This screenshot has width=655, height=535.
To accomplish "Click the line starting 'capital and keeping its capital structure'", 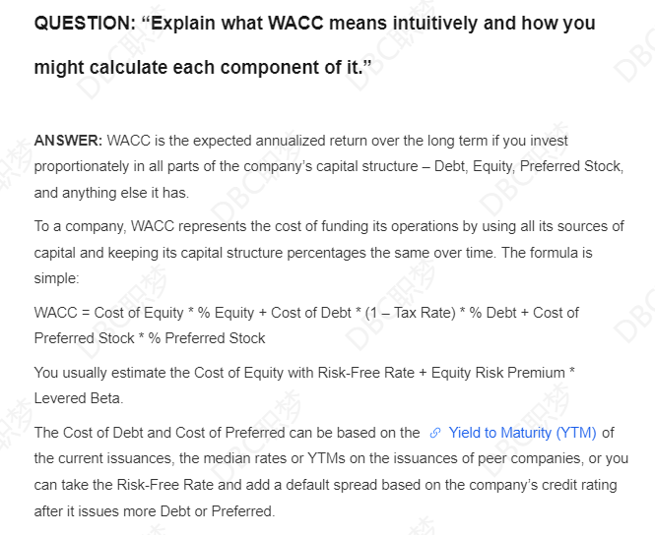I will (313, 253).
